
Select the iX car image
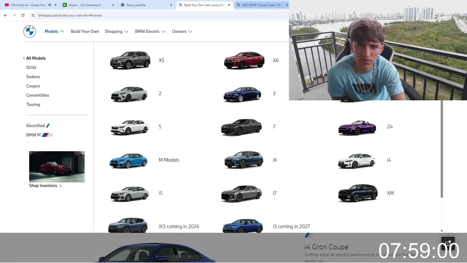point(244,160)
